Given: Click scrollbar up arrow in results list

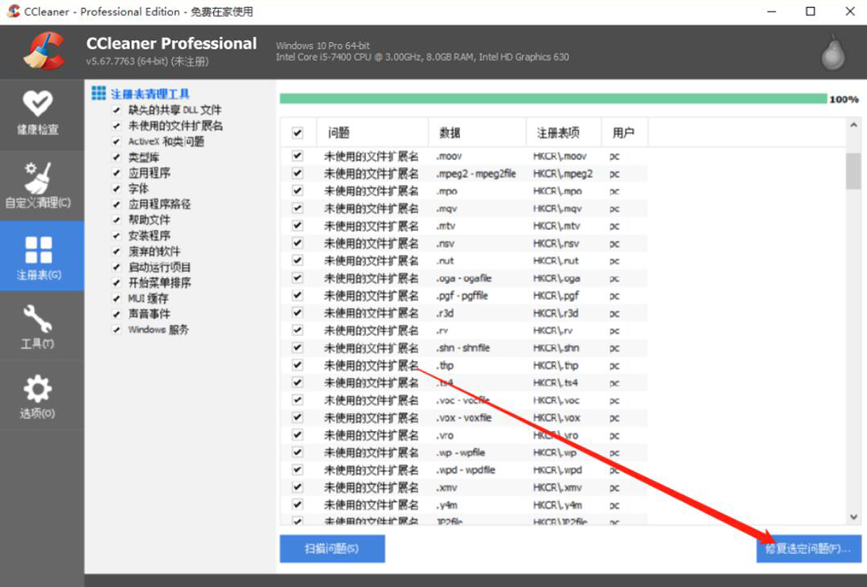Looking at the screenshot, I should click(x=854, y=125).
